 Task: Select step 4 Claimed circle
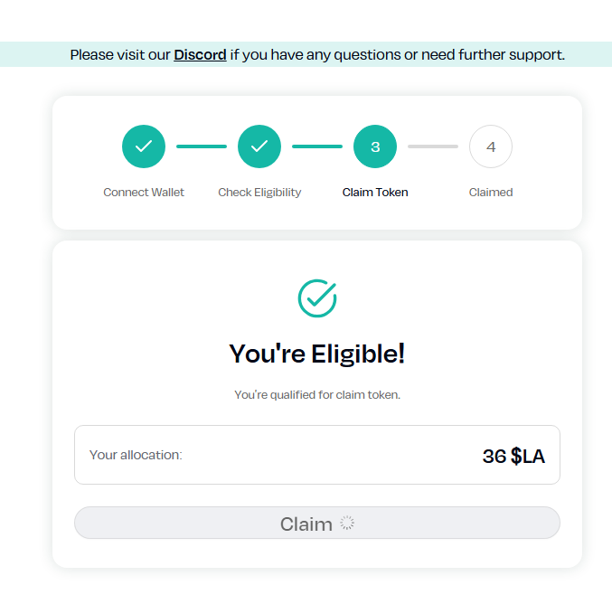point(491,146)
